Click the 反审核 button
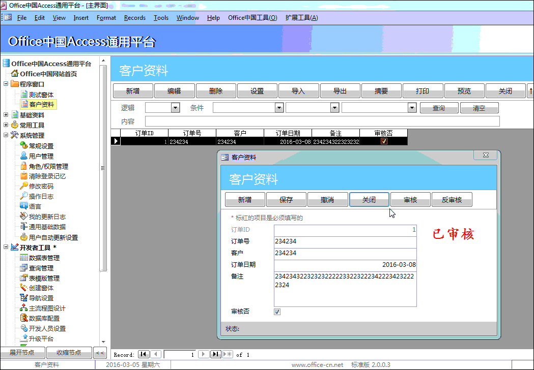The height and width of the screenshot is (370, 534). click(x=452, y=200)
